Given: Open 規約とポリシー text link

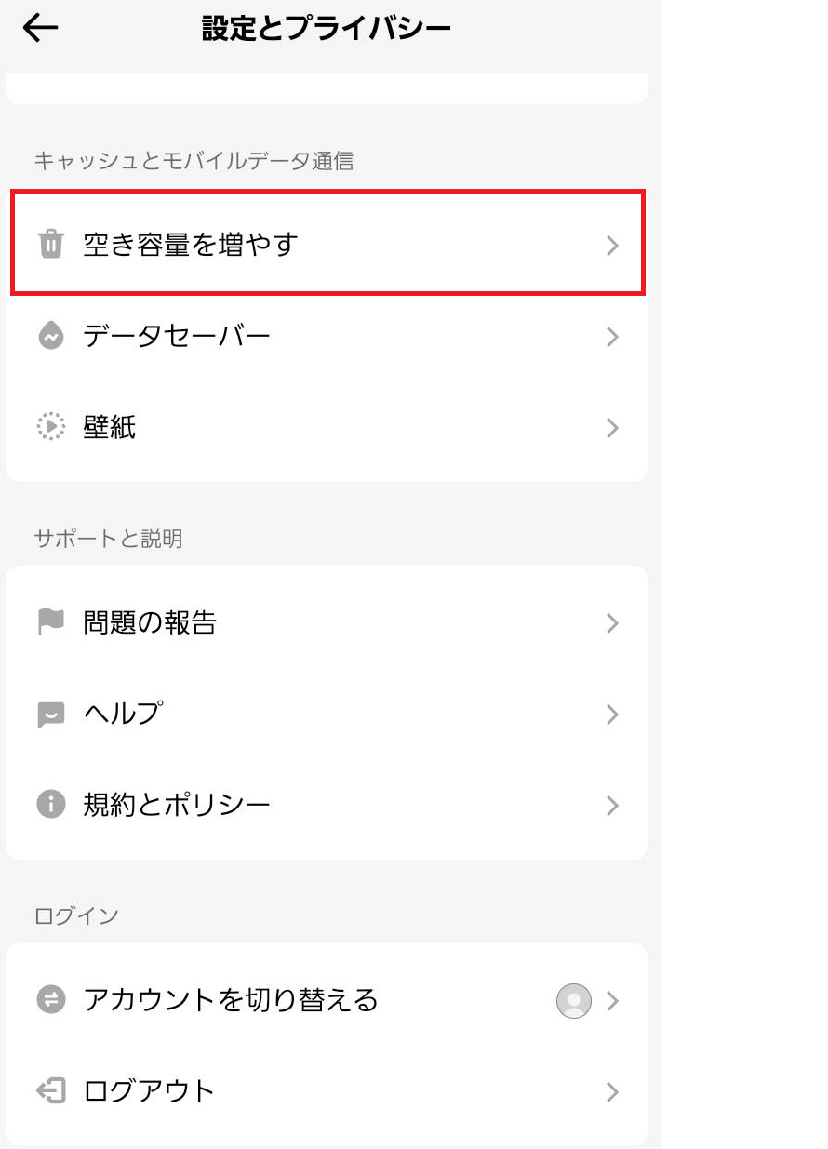Looking at the screenshot, I should point(177,804).
